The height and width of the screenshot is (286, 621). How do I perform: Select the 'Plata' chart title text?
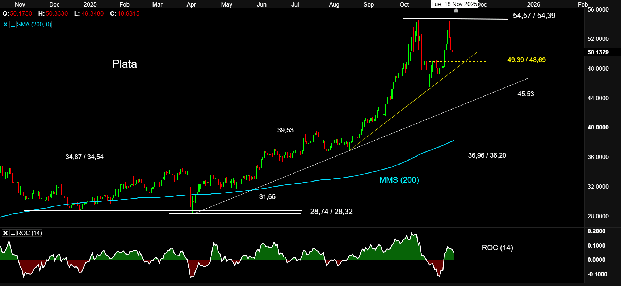coord(124,64)
